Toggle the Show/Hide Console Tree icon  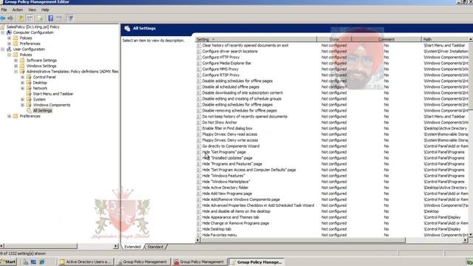pyautogui.click(x=30, y=18)
